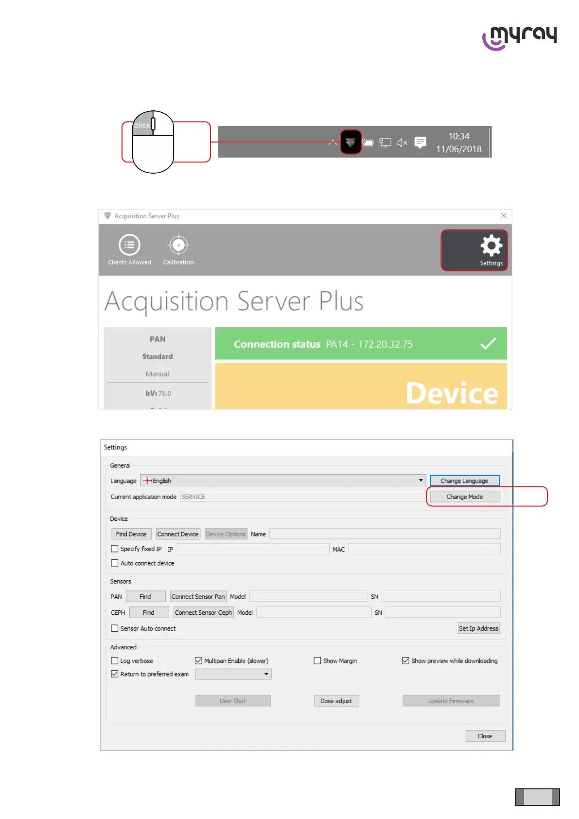Click the Manual mode text
Screen dimensions: 579x819
pos(158,374)
